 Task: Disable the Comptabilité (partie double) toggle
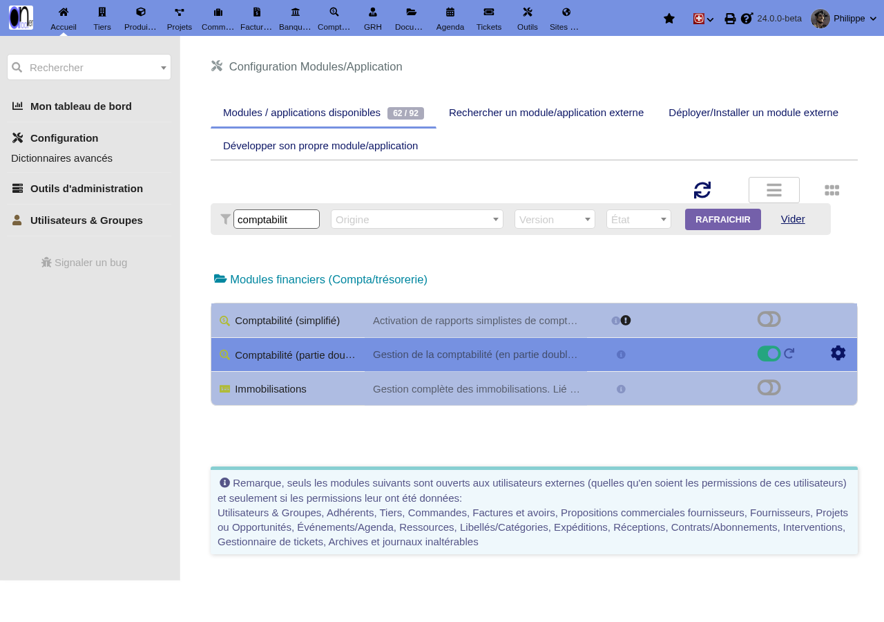pos(769,353)
